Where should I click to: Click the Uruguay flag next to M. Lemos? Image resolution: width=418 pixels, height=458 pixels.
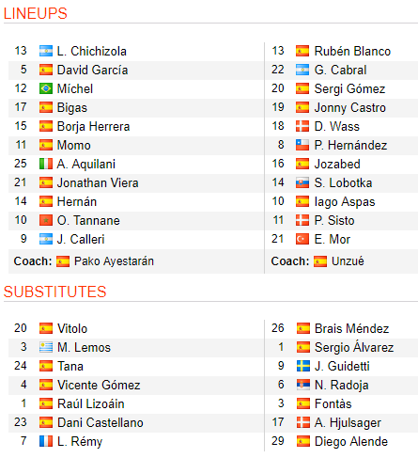46,347
